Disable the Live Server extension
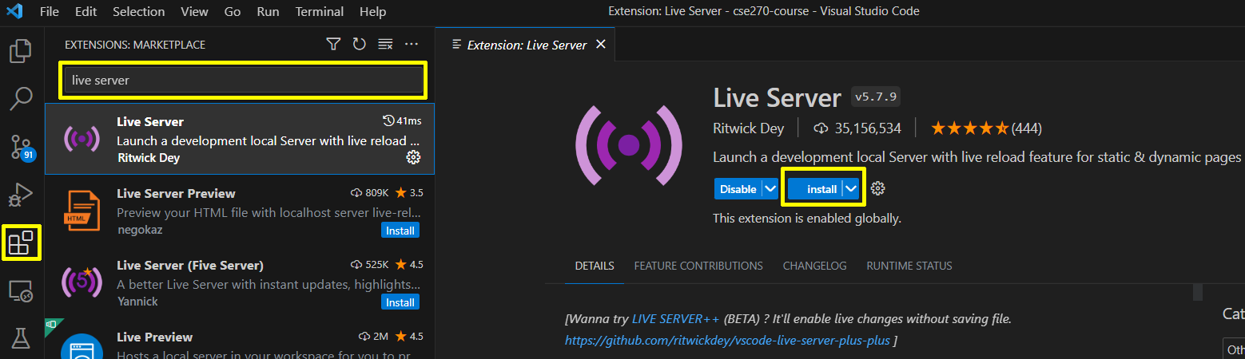The image size is (1245, 359). [x=738, y=189]
